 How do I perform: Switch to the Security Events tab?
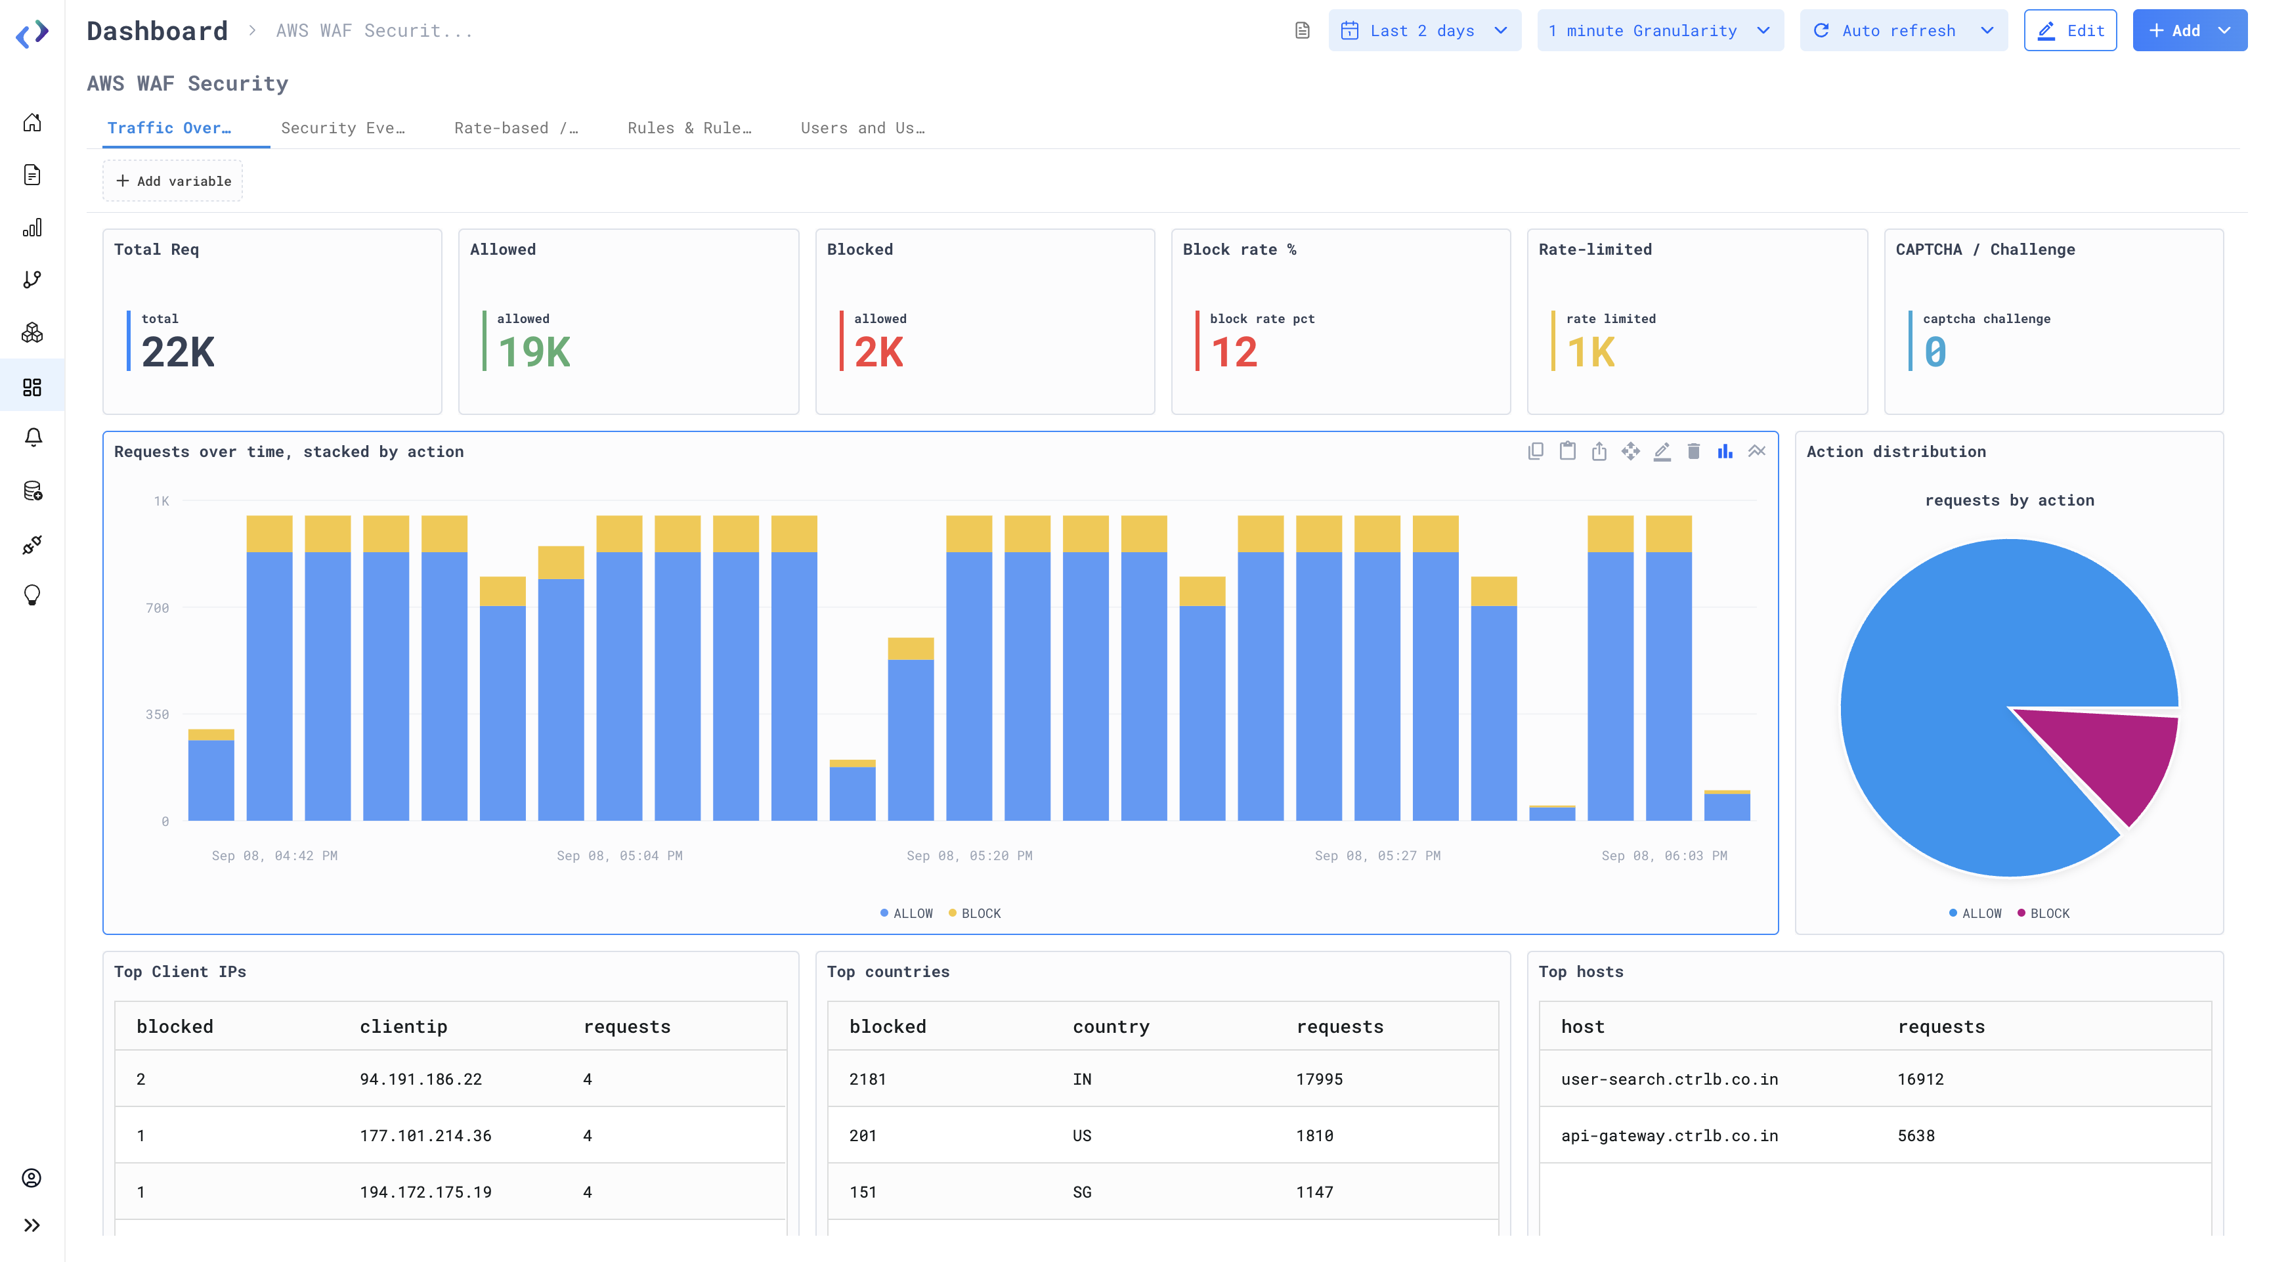pyautogui.click(x=343, y=127)
